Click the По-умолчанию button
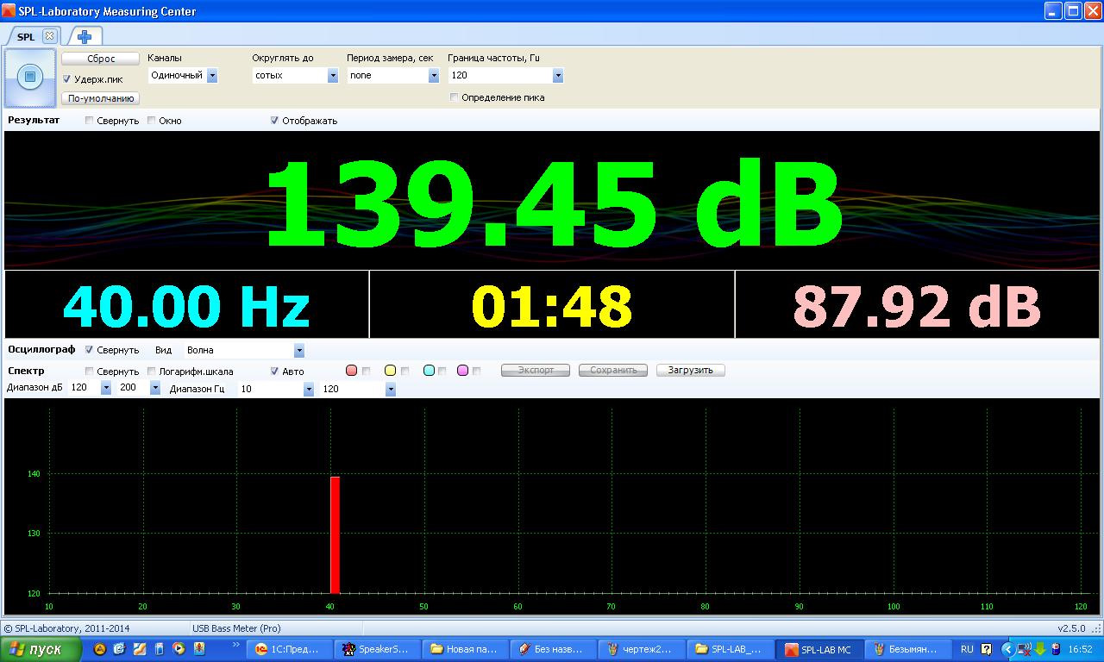1104x662 pixels. tap(101, 98)
